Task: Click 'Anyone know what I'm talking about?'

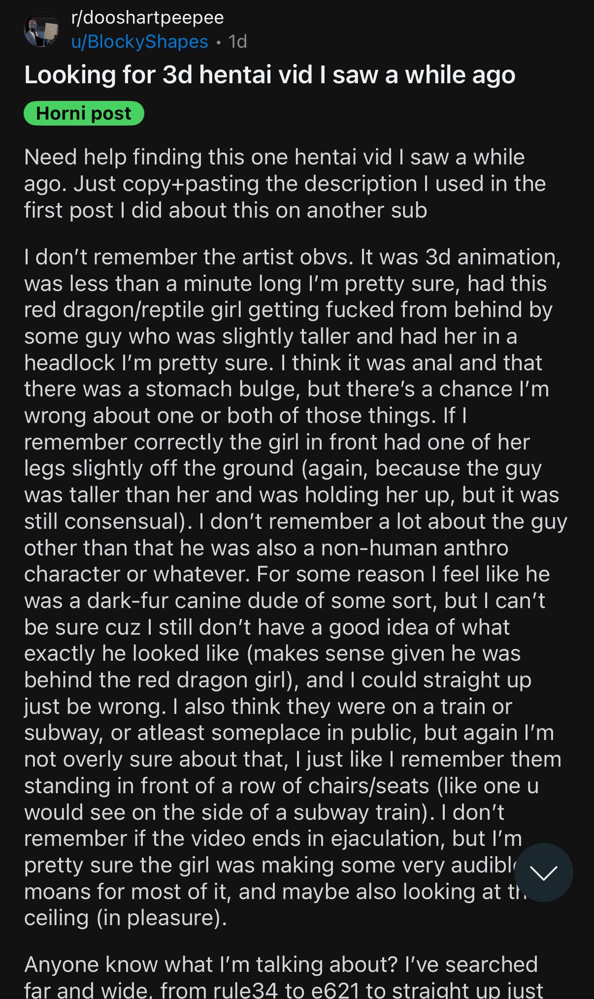Action: [212, 965]
